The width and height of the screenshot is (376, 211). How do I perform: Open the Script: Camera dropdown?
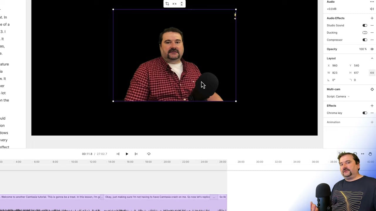338,96
